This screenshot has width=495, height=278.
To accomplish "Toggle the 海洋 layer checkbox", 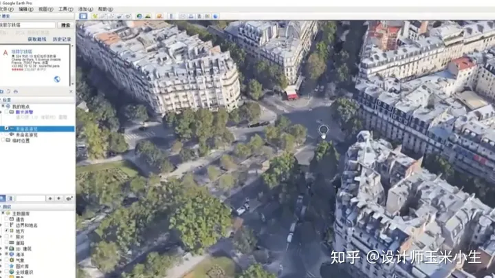I will [6, 255].
